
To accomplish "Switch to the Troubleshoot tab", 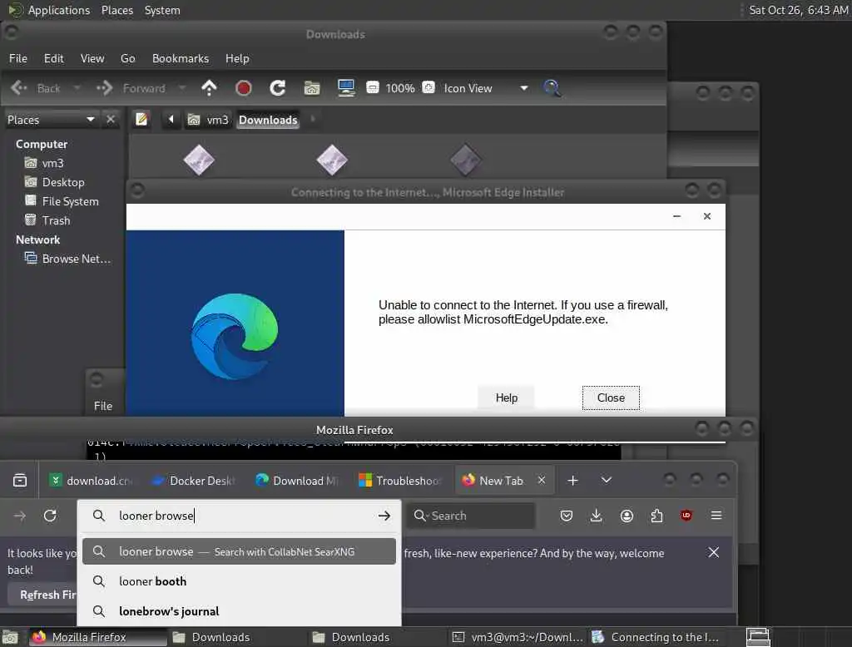I will pyautogui.click(x=400, y=480).
